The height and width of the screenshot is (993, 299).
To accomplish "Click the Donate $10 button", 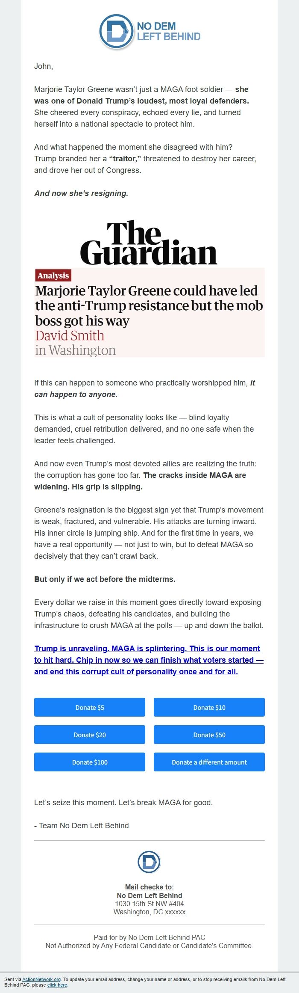I will (209, 707).
